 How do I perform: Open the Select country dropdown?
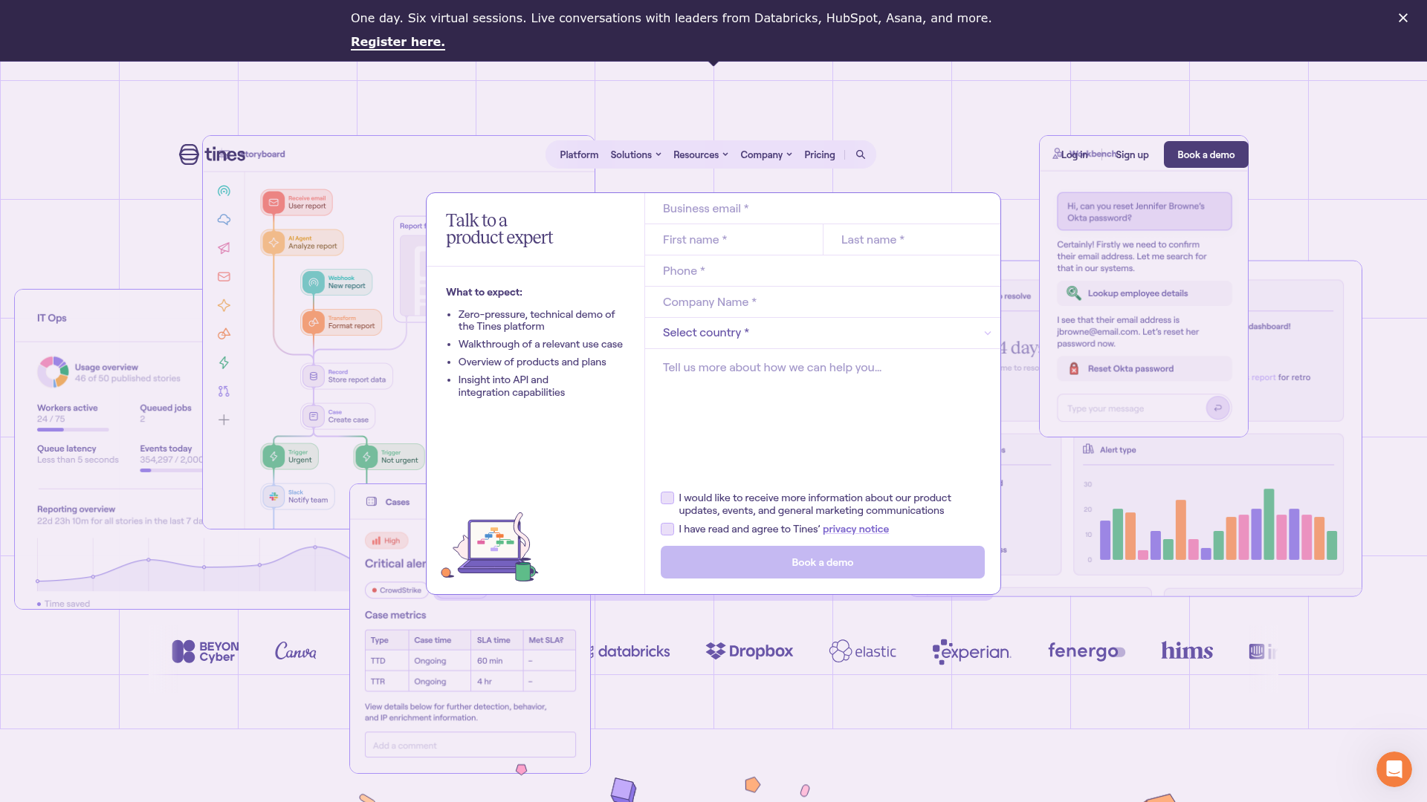[823, 333]
